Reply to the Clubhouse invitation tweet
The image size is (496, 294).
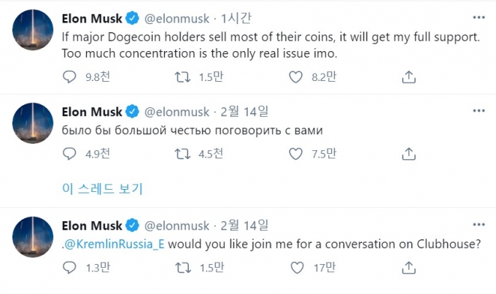(x=69, y=267)
